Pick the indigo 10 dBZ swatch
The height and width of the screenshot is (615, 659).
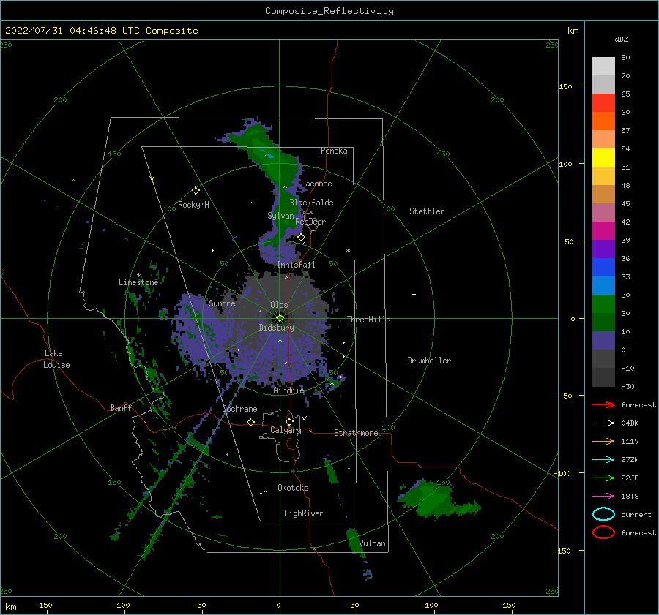pos(603,340)
